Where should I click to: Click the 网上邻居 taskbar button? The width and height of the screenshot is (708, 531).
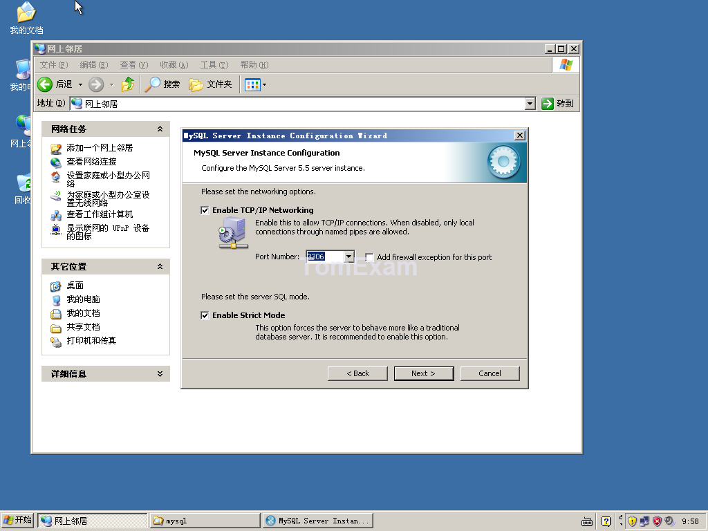click(93, 521)
